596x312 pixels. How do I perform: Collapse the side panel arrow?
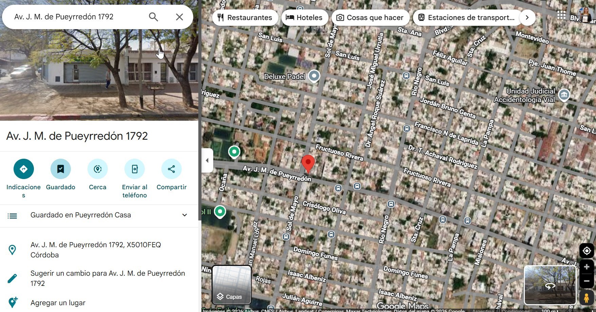(207, 160)
